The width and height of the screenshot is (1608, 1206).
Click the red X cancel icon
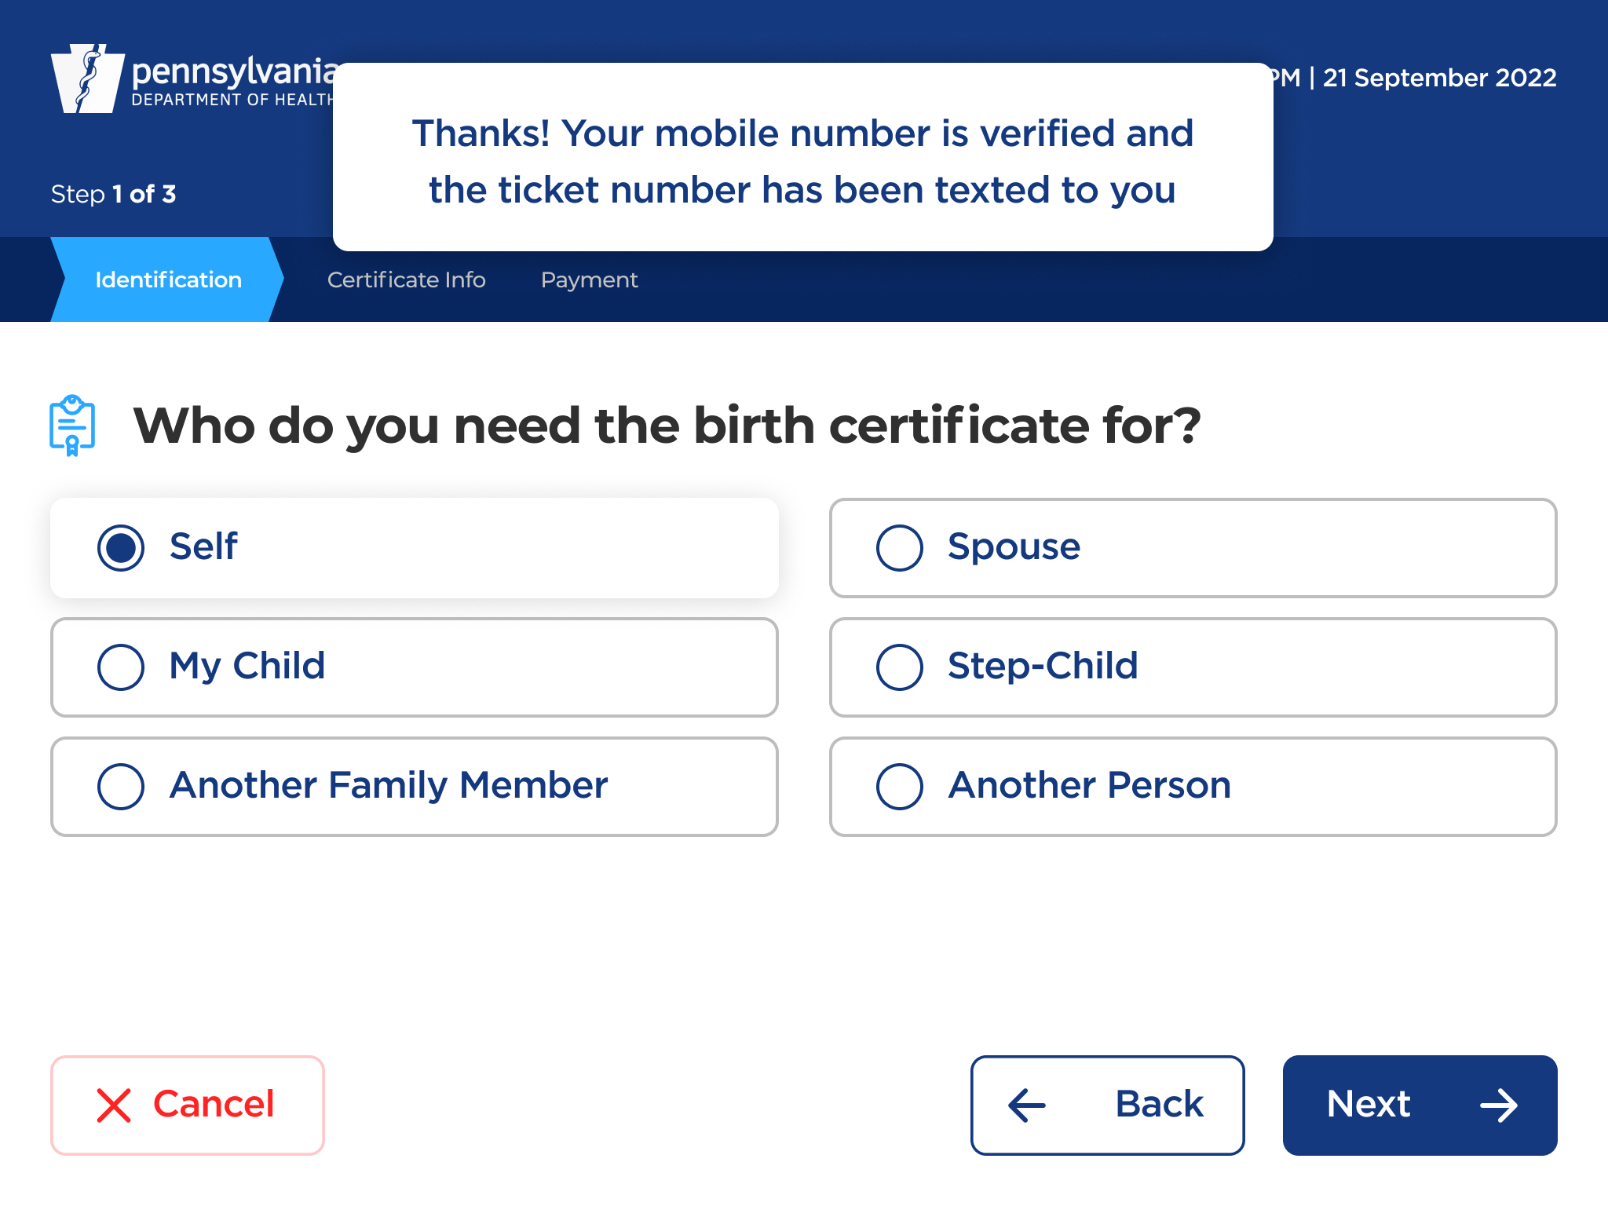[x=114, y=1105]
